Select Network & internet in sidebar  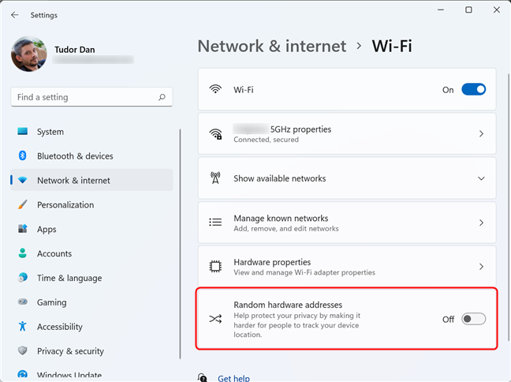[91, 180]
